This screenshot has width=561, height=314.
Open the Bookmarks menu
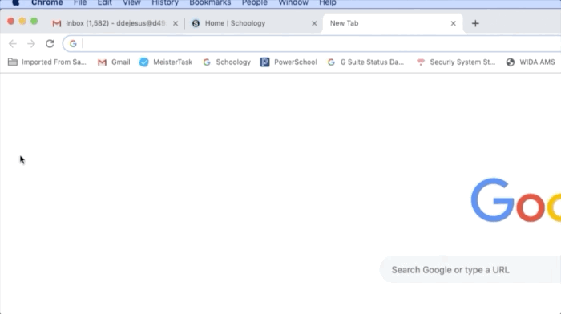210,3
